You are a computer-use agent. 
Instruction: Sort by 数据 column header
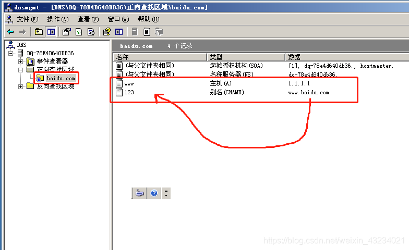coord(347,57)
